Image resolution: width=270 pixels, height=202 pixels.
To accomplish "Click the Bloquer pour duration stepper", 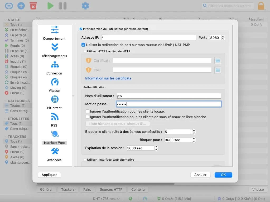I will click(x=194, y=140).
